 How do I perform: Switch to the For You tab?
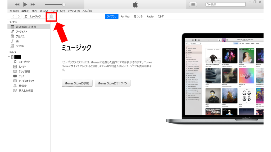click(125, 17)
